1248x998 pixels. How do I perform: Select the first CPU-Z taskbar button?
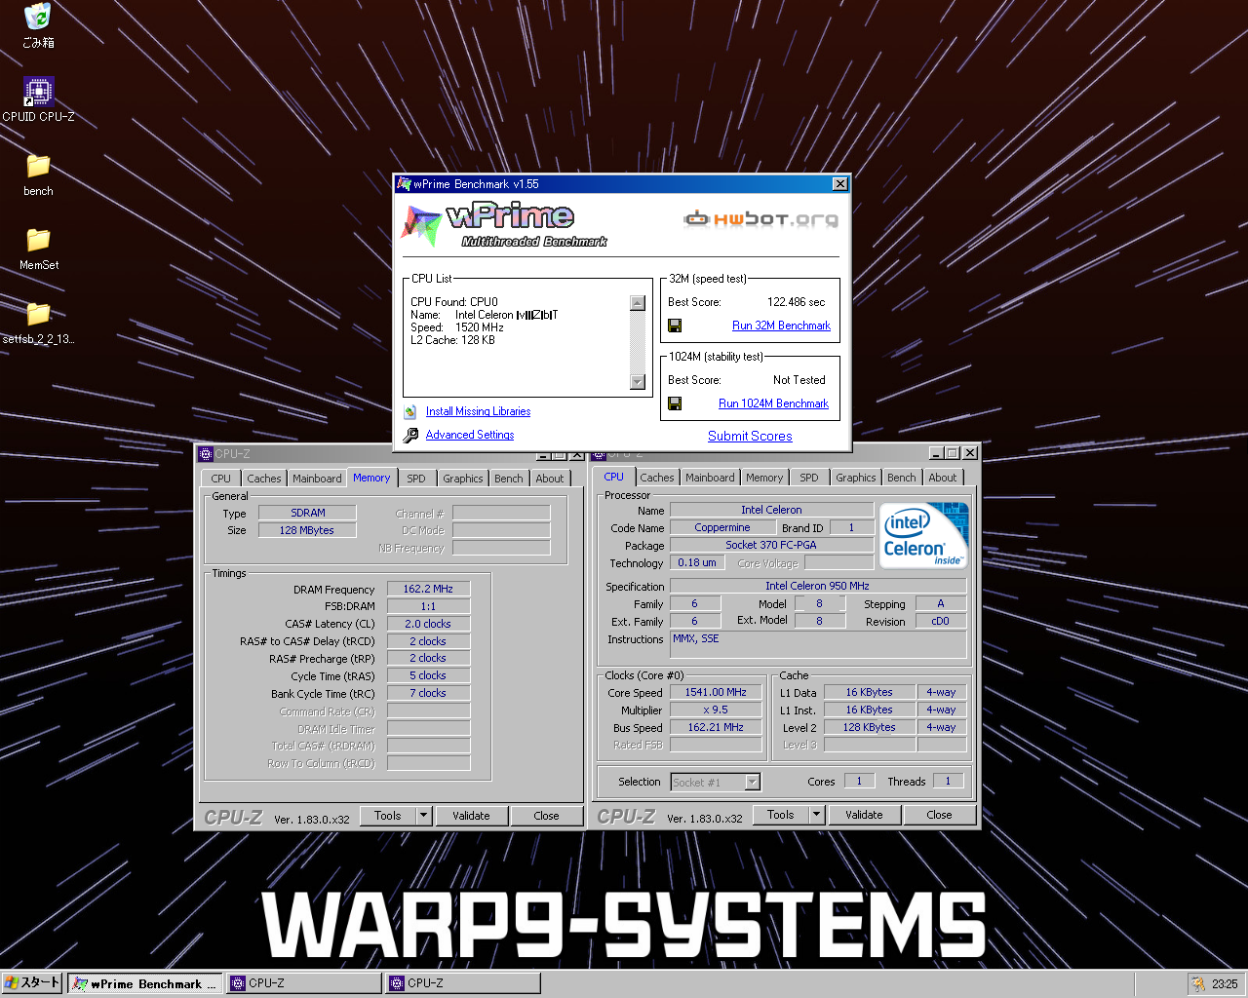click(x=304, y=983)
